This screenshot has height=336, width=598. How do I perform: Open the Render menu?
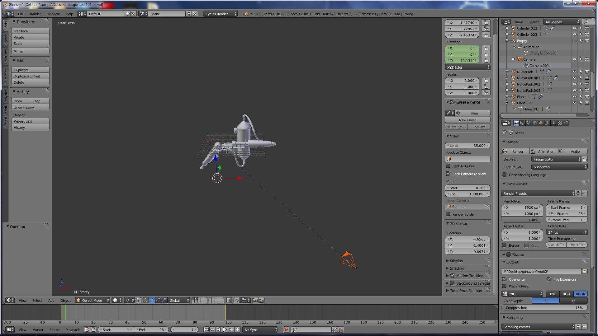(x=35, y=14)
